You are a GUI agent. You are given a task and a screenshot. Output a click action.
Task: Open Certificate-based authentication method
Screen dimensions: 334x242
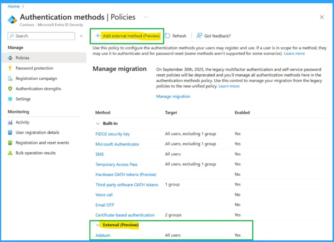click(x=125, y=215)
